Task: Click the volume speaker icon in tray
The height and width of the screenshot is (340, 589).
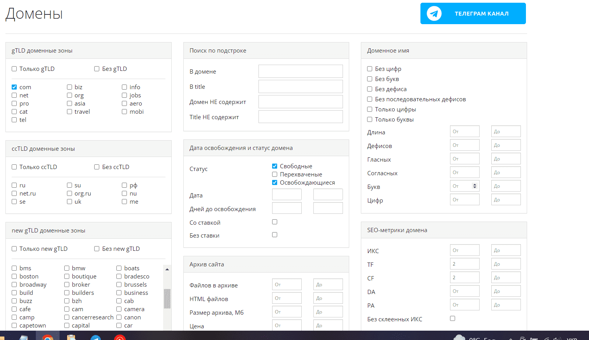Action: pyautogui.click(x=557, y=338)
